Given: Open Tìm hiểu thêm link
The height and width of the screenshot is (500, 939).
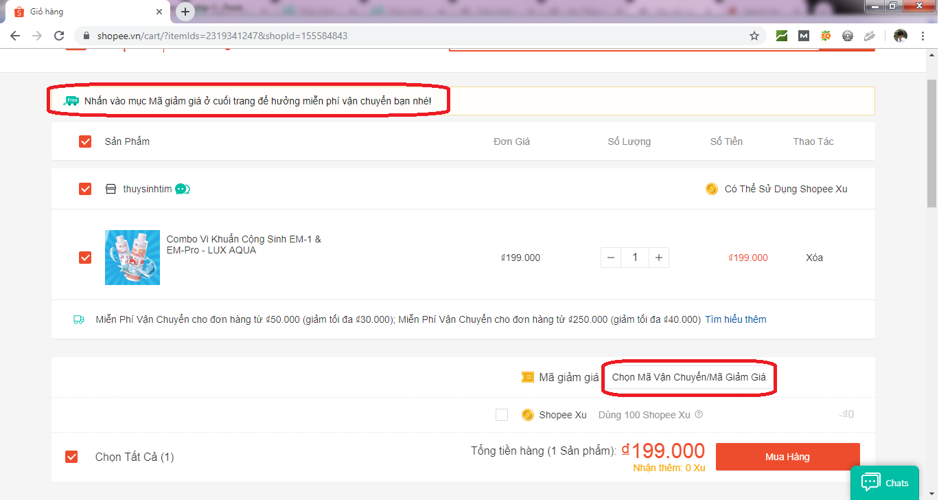Looking at the screenshot, I should point(736,319).
